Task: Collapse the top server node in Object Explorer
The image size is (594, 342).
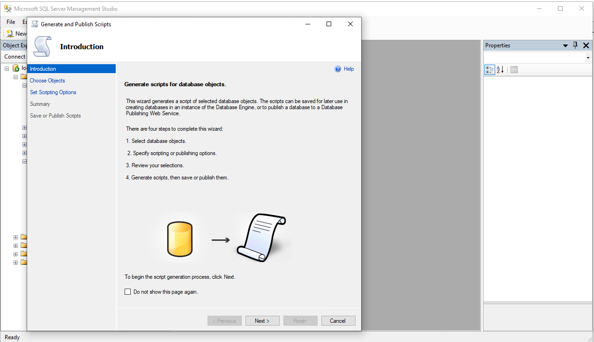Action: pos(7,68)
